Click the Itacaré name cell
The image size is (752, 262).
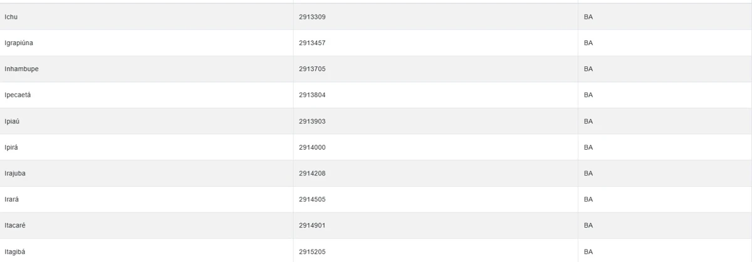pos(16,226)
